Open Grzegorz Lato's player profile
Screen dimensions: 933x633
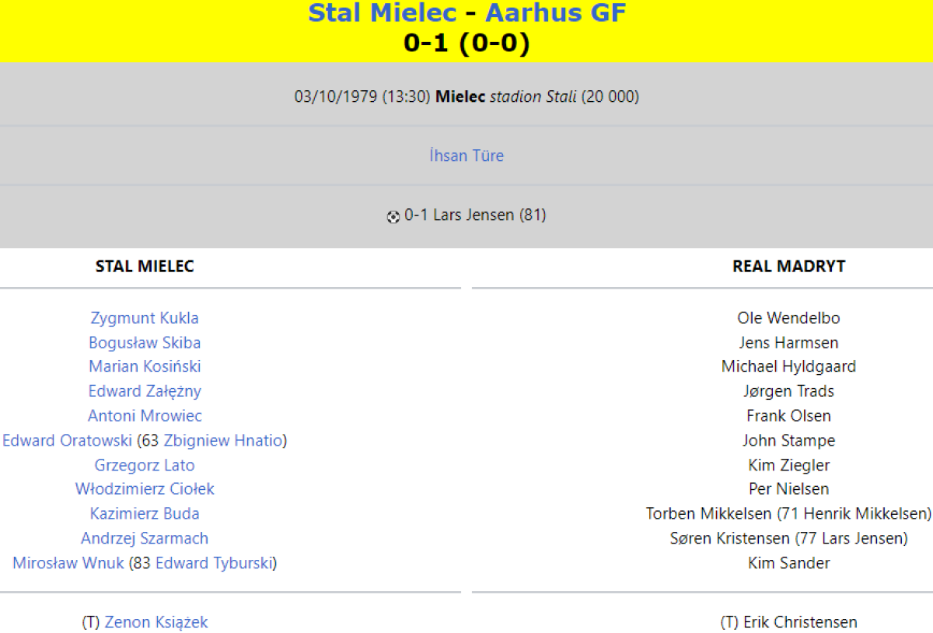point(145,466)
